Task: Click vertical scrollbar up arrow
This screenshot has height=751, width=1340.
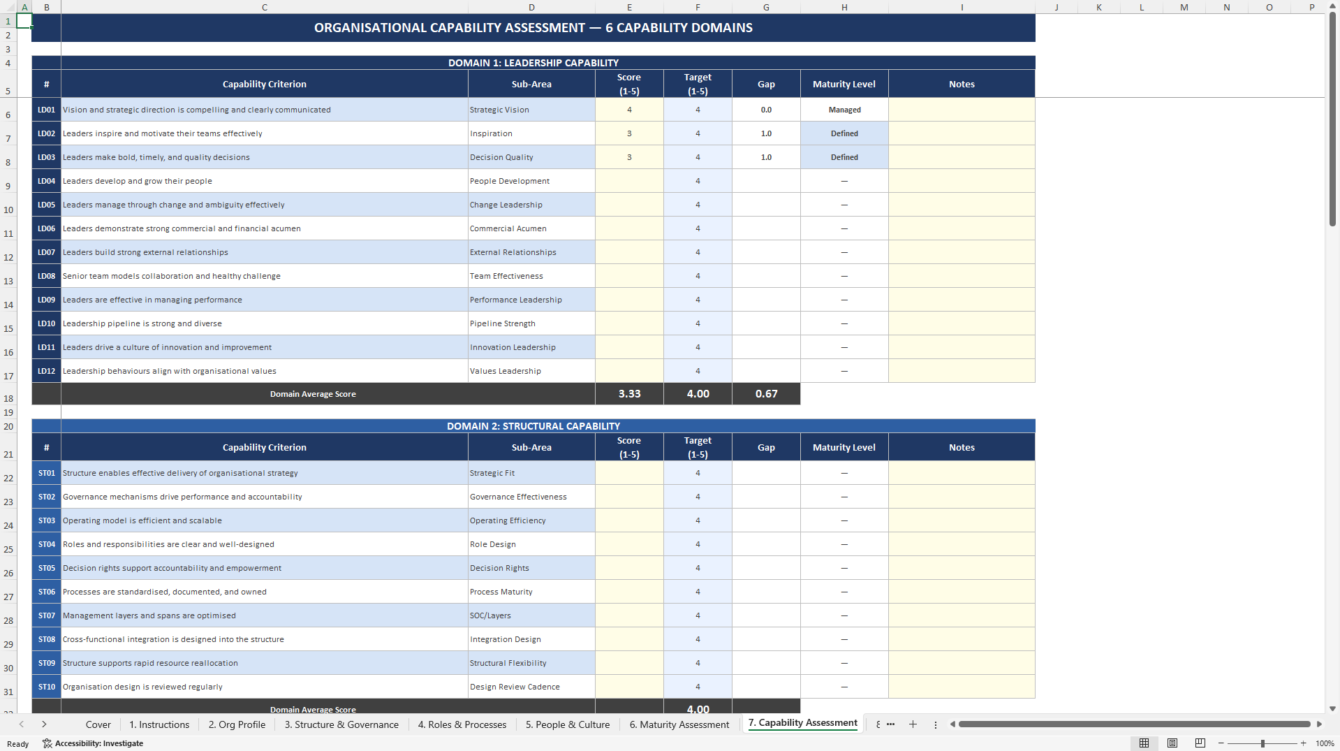Action: [1332, 6]
